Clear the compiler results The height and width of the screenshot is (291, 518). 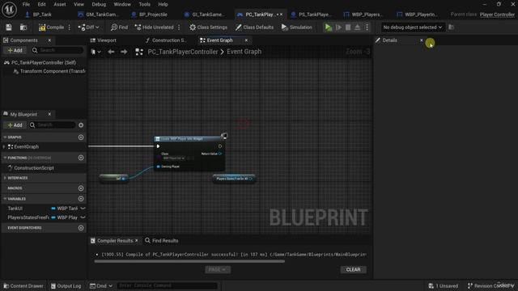coord(353,270)
